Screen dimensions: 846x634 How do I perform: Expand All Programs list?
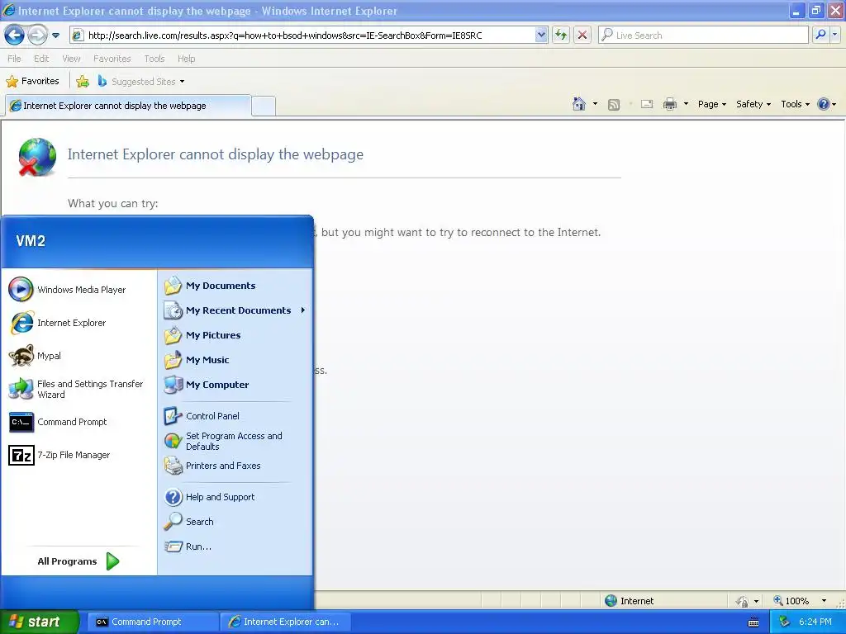tap(78, 561)
